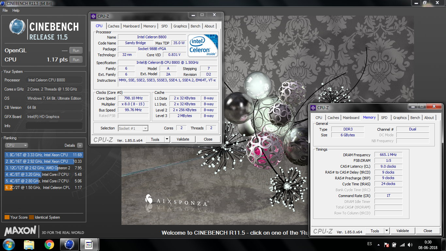
Task: Switch to Caches tab in first CPU-Z window
Action: point(114,26)
